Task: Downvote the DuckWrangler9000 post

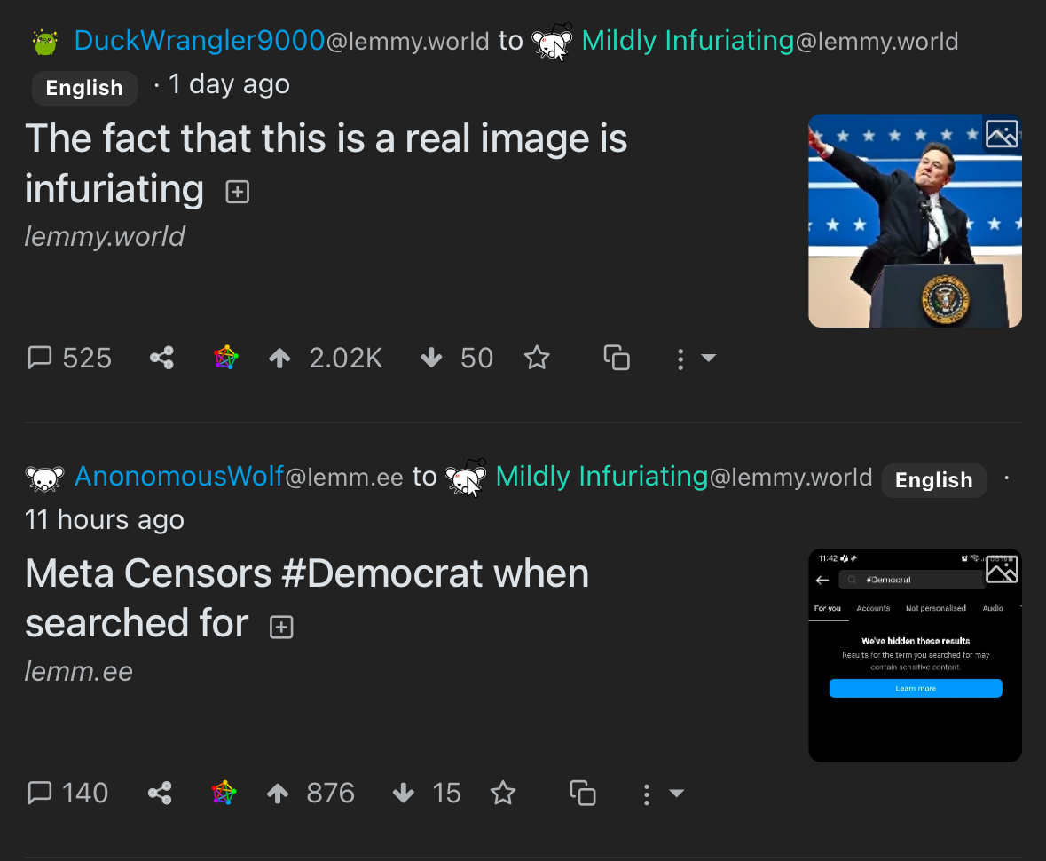Action: (431, 358)
